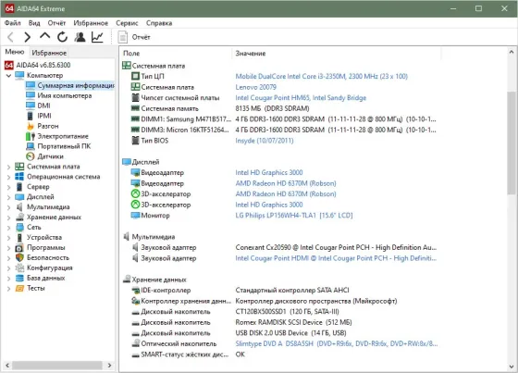Switch to the Меню side panel tab
The width and height of the screenshot is (518, 373).
pos(15,52)
